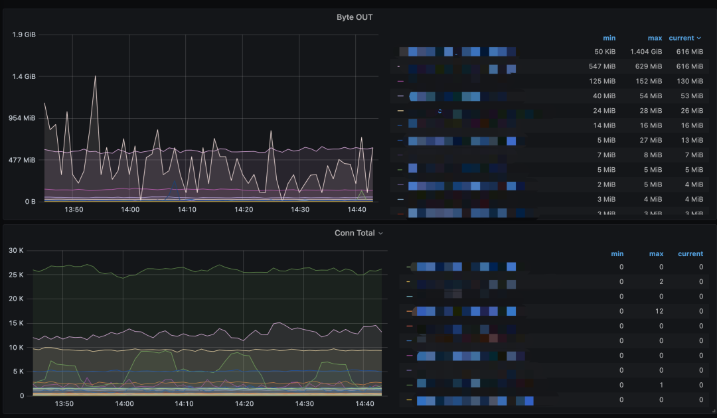
Task: Click the Conn Total panel resize handle
Action: coord(712,411)
